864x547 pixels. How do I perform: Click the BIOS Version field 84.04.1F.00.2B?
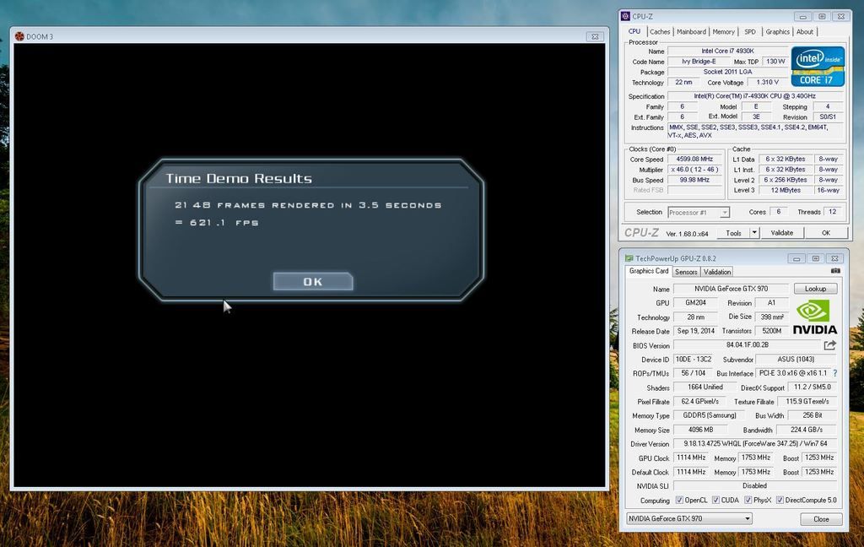pos(747,345)
